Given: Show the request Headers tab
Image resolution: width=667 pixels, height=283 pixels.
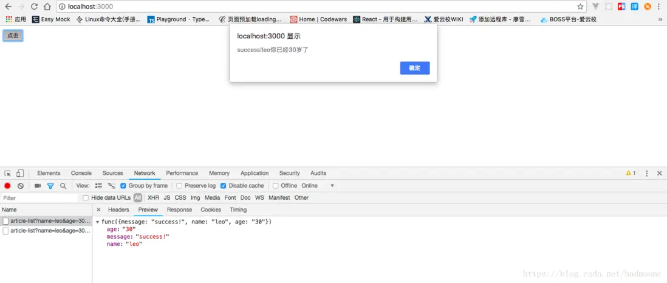Looking at the screenshot, I should [118, 210].
